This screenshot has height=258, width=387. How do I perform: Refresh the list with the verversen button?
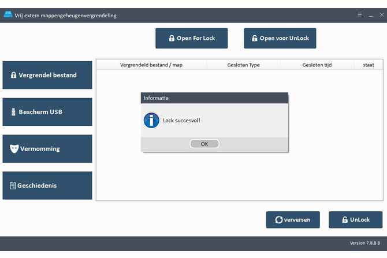coord(293,220)
